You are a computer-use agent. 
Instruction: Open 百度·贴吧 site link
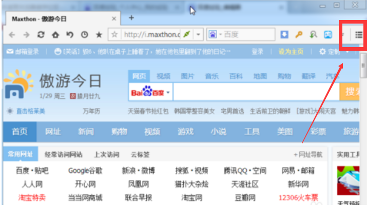32,171
